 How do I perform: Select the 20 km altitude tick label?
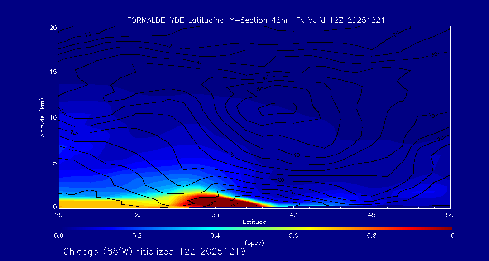(x=53, y=28)
